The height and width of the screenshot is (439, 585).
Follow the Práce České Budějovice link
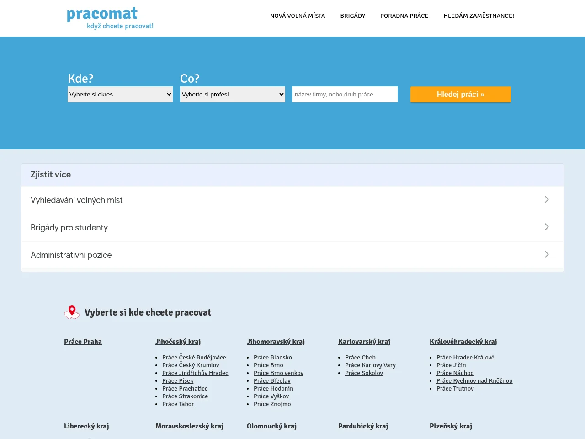pyautogui.click(x=194, y=358)
